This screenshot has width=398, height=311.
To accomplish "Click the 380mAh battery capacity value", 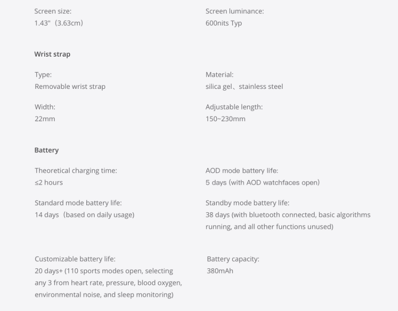I will [x=220, y=271].
